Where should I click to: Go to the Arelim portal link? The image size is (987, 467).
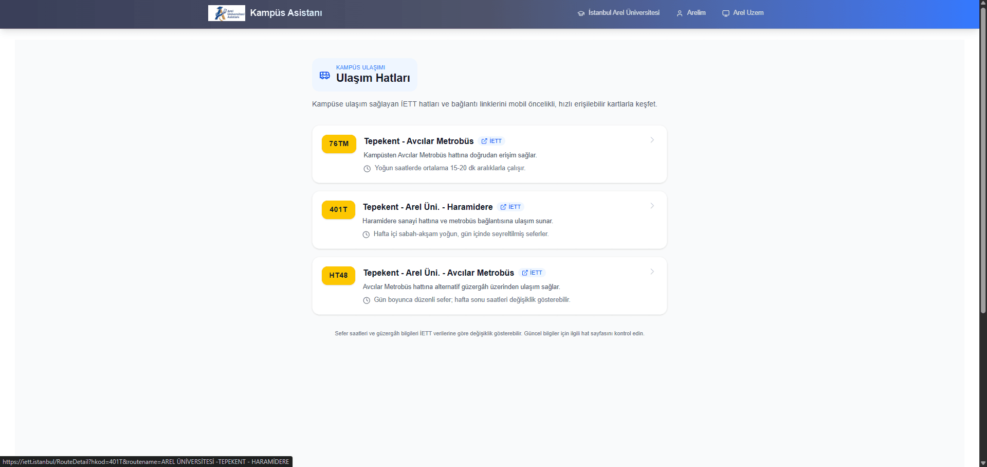tap(696, 13)
